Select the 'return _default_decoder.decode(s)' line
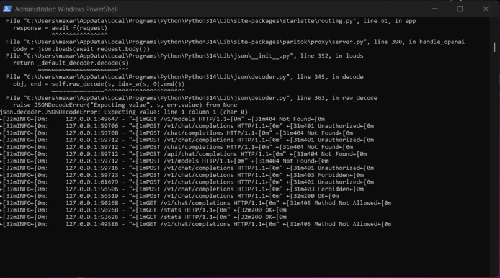The height and width of the screenshot is (278, 500). pos(71,63)
